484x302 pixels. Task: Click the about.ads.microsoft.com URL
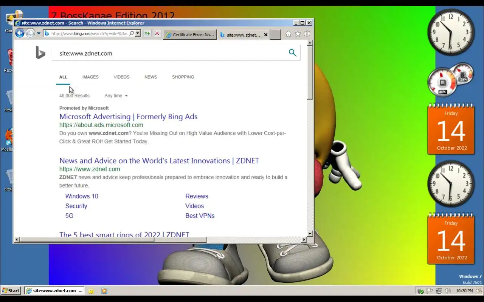[x=101, y=125]
